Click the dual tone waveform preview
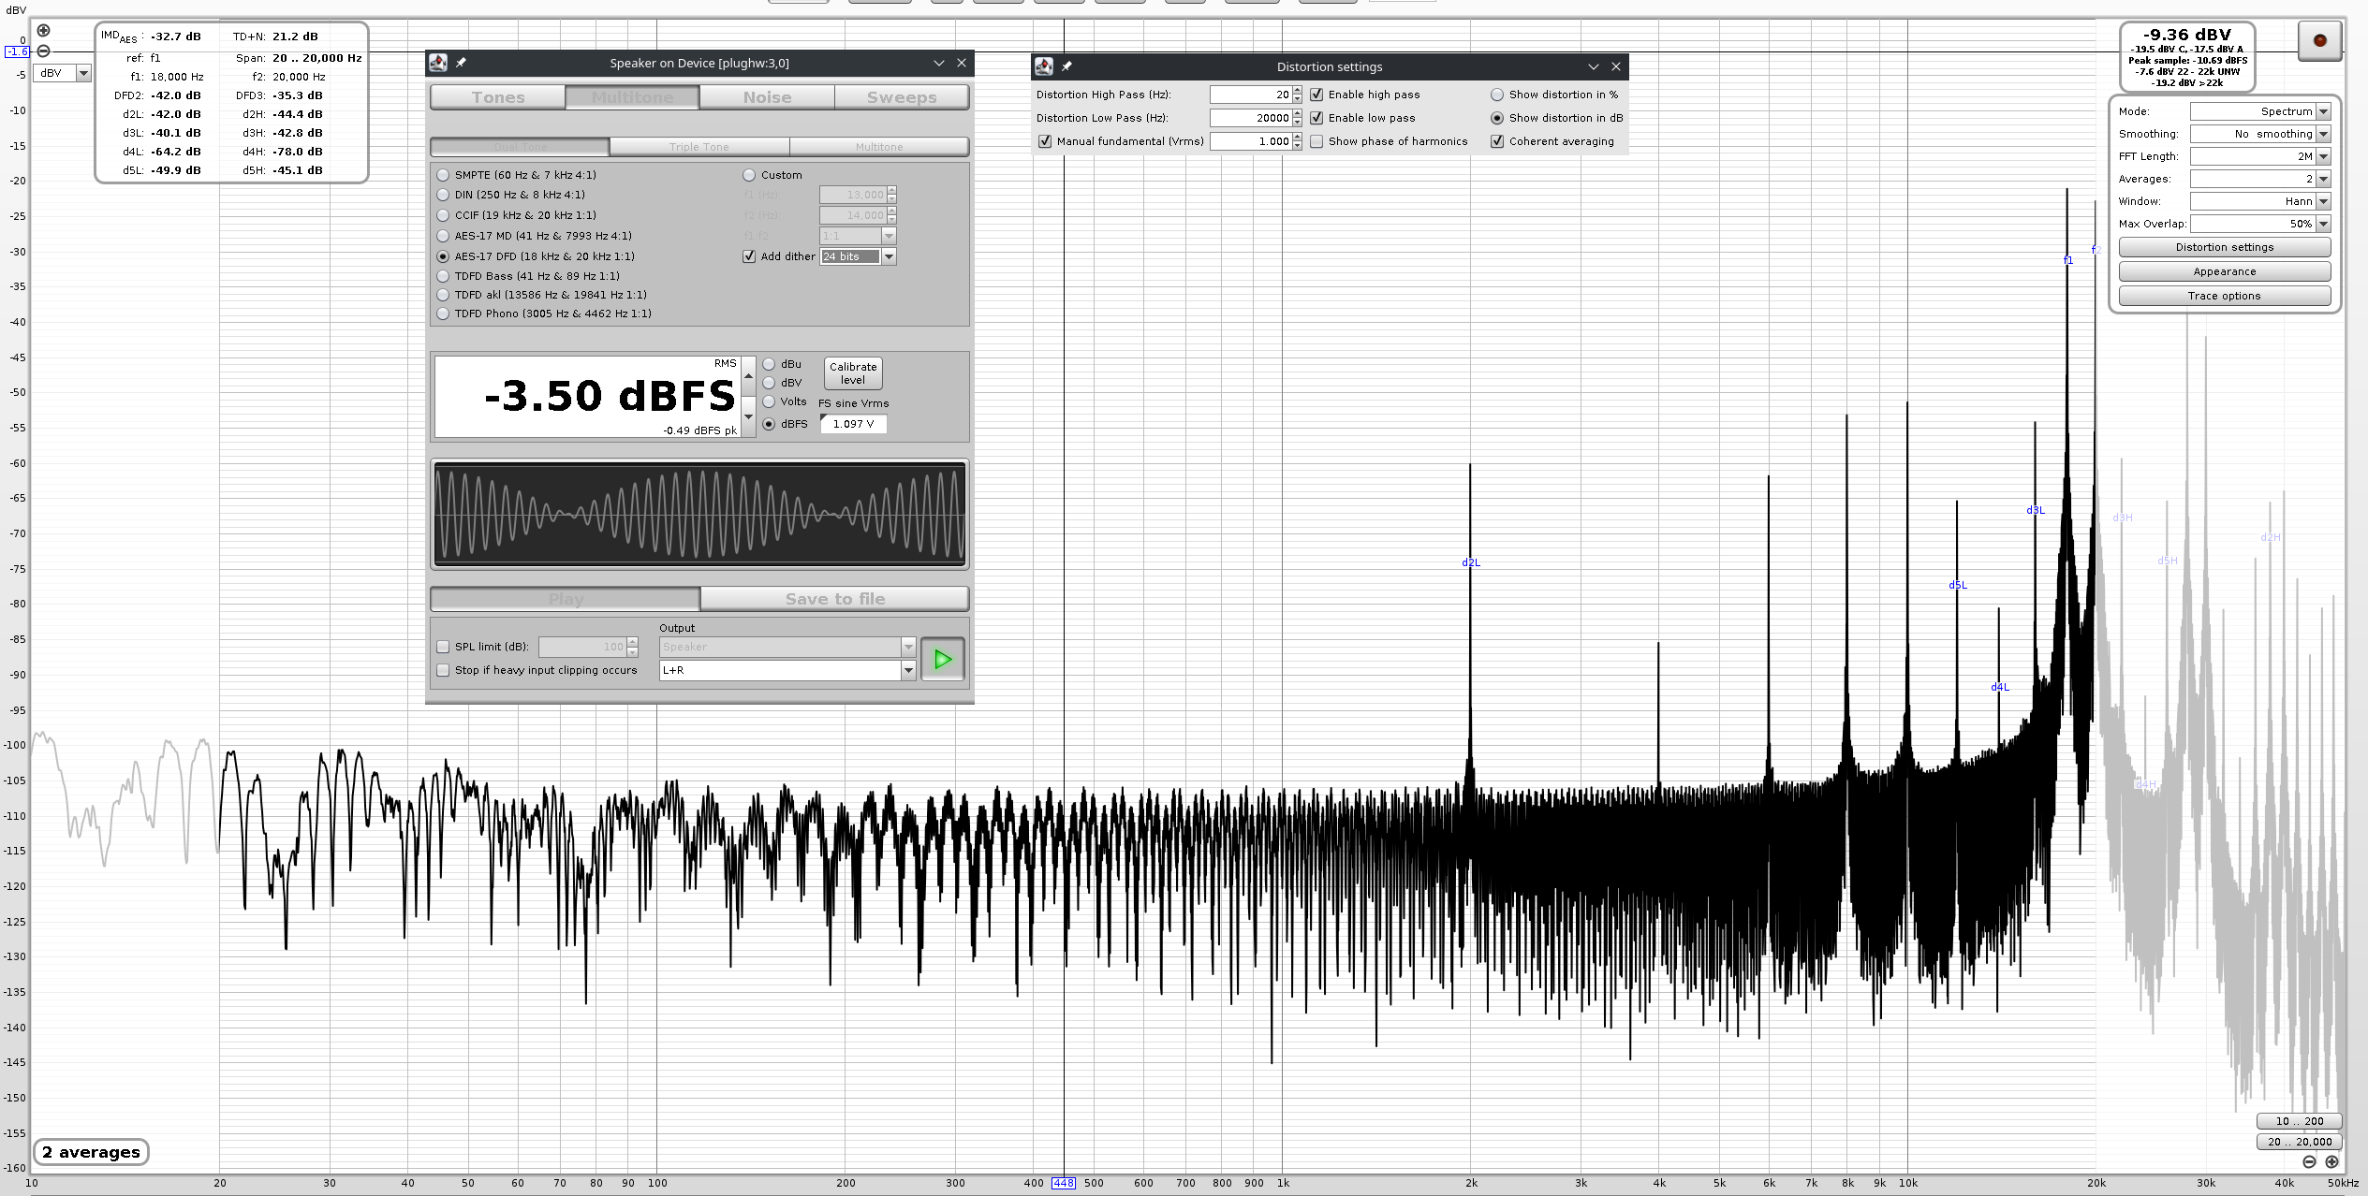This screenshot has height=1196, width=2368. pos(699,514)
